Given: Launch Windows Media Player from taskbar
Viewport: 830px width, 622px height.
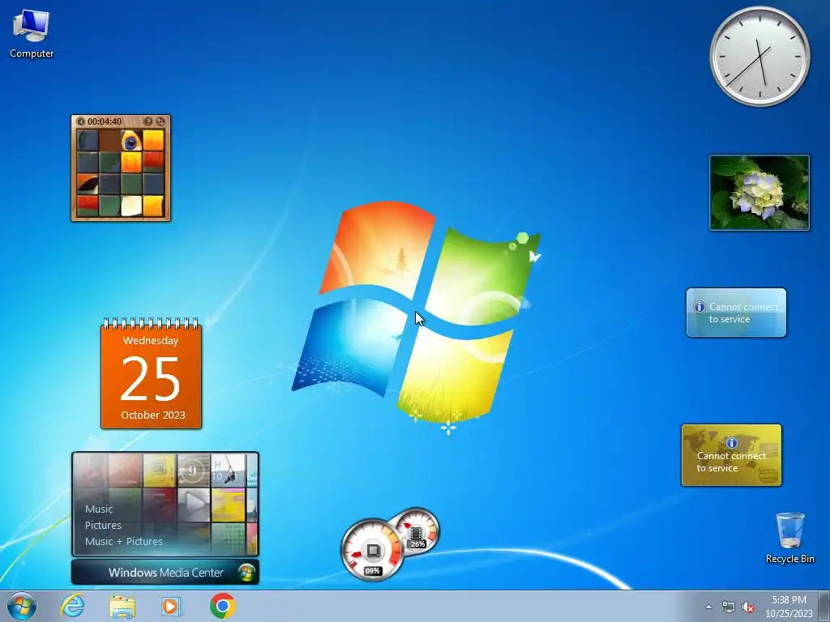Looking at the screenshot, I should [x=172, y=606].
